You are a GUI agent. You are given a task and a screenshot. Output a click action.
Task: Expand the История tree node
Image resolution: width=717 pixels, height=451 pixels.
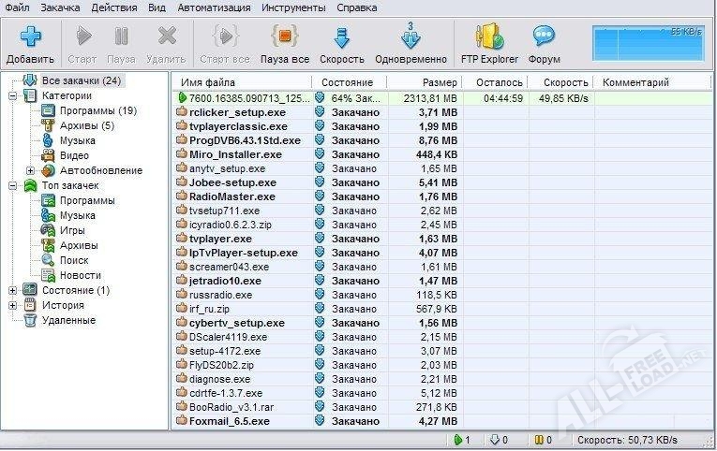click(13, 305)
